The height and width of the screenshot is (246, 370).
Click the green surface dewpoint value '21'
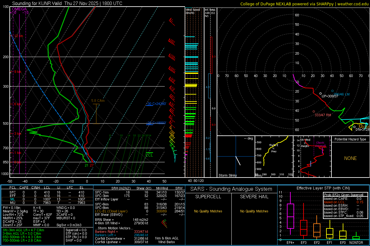tap(86, 165)
